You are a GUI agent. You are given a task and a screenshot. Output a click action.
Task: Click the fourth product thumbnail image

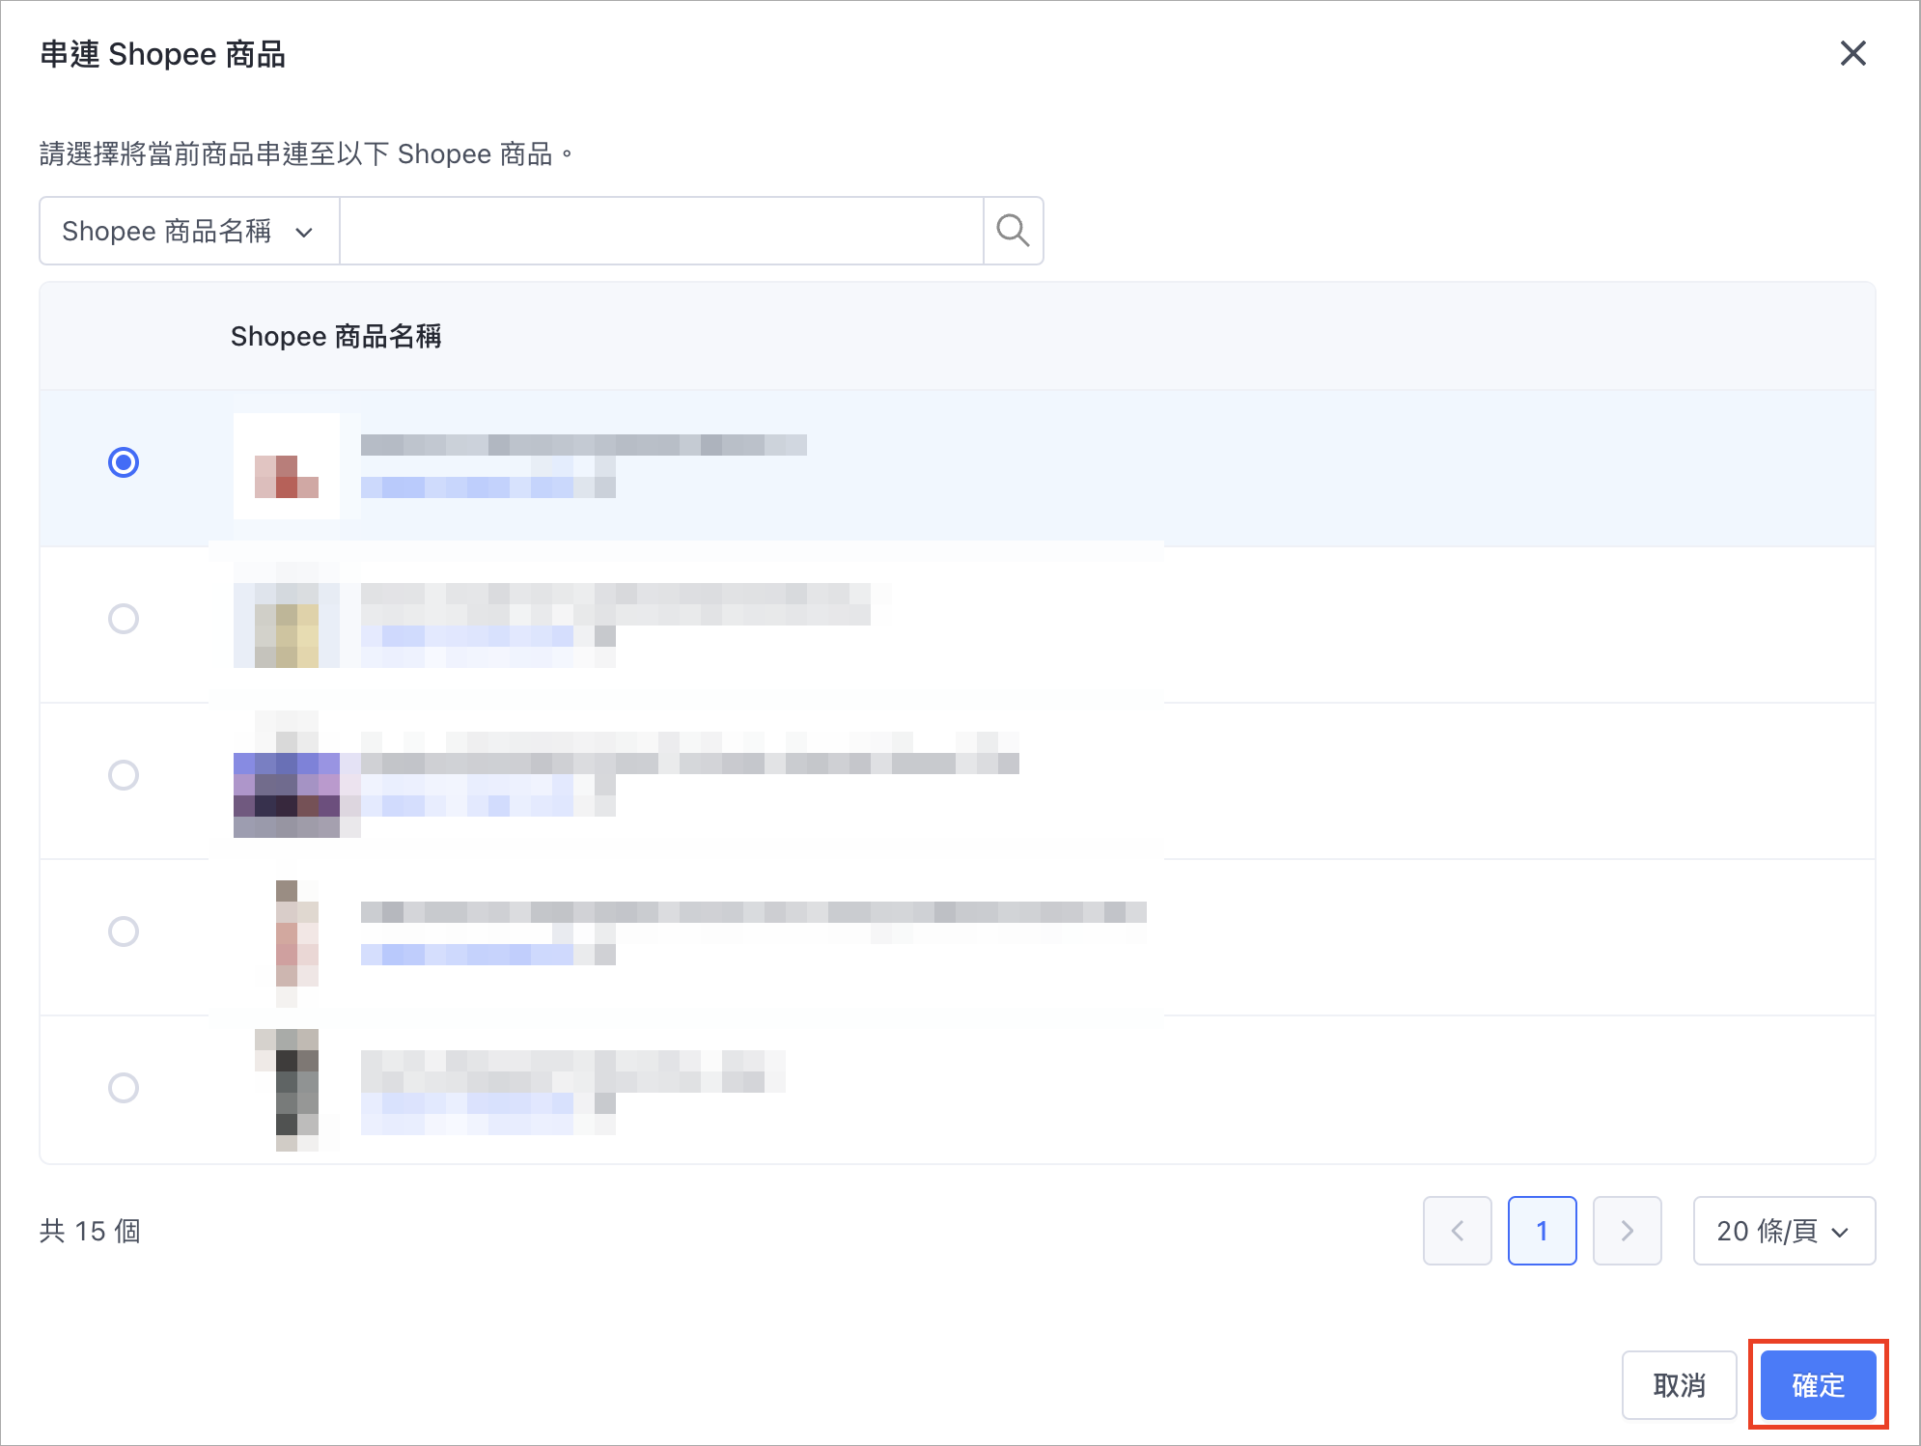pyautogui.click(x=296, y=932)
